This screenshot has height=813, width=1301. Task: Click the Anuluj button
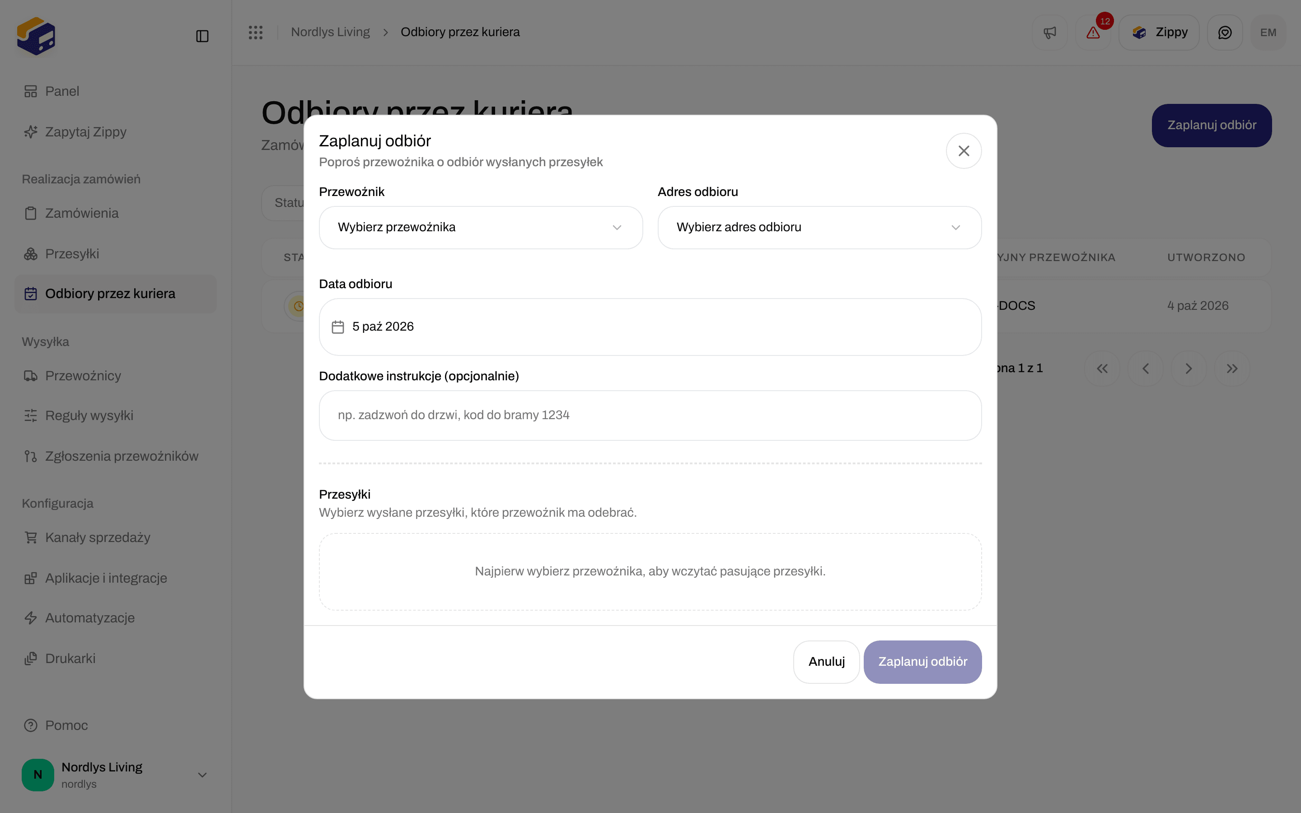(x=826, y=662)
